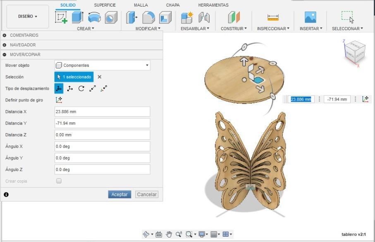This screenshot has width=375, height=242.
Task: Choose Translate displacement type icon
Action: pyautogui.click(x=70, y=89)
